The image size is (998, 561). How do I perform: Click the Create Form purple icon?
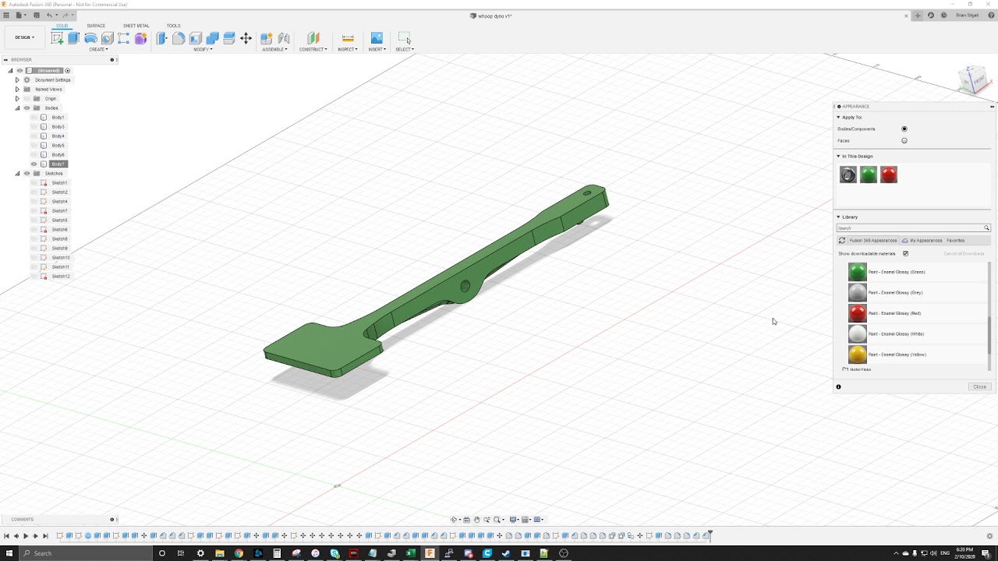(140, 38)
